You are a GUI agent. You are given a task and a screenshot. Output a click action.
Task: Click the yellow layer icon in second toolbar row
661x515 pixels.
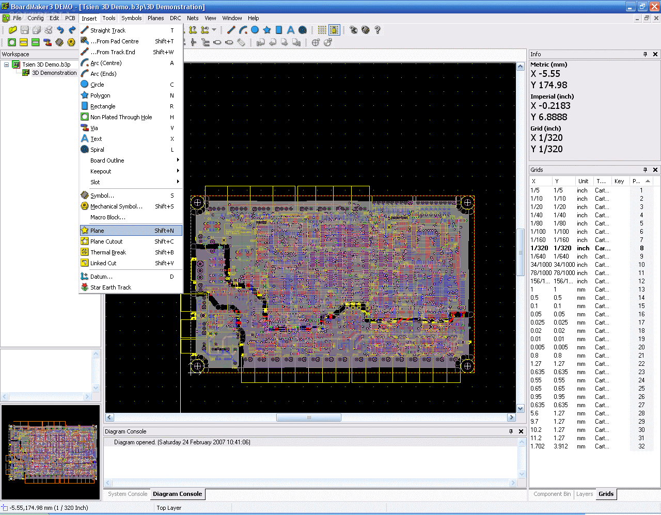click(x=24, y=42)
